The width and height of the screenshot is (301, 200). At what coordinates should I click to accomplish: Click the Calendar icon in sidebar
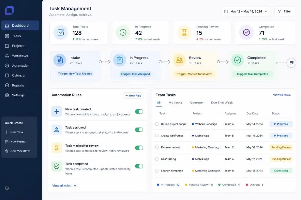click(x=7, y=76)
